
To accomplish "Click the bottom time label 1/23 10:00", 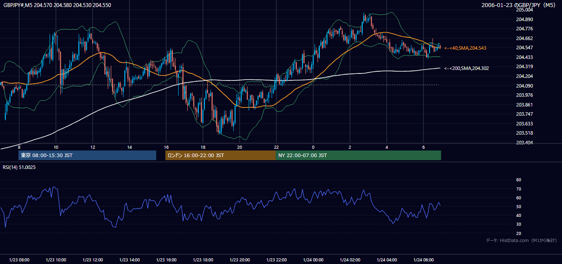I will pos(56,260).
